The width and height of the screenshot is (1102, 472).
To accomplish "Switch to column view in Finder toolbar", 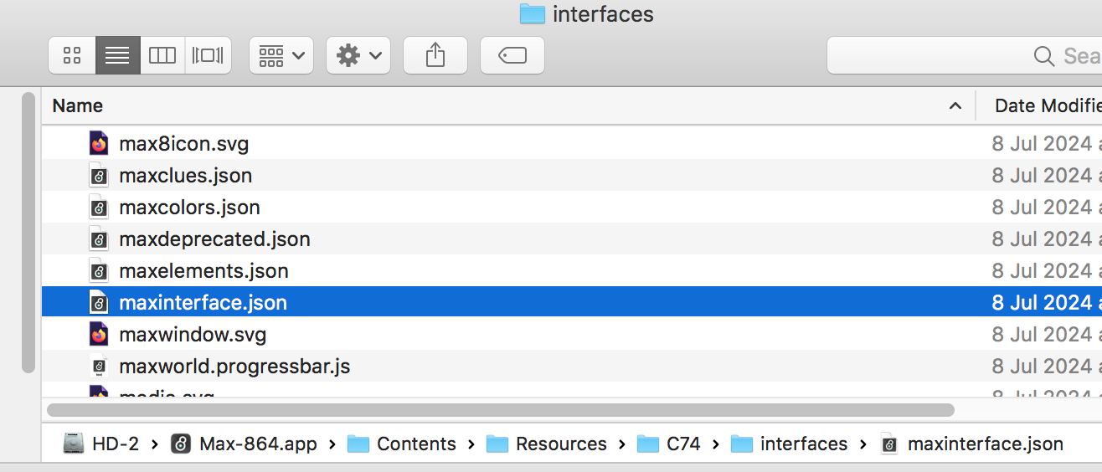I will (162, 56).
